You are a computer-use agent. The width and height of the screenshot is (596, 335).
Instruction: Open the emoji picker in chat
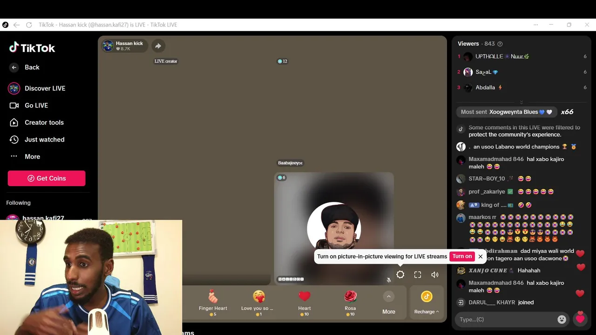click(562, 319)
